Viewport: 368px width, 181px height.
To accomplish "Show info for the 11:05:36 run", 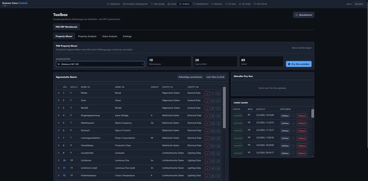I will click(x=293, y=138).
